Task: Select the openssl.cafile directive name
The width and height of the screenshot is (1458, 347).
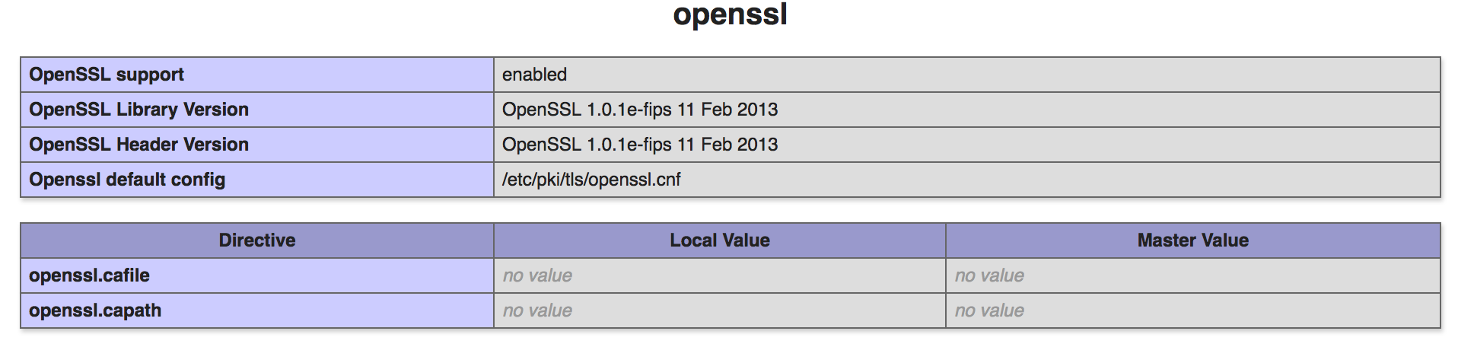Action: pyautogui.click(x=89, y=275)
